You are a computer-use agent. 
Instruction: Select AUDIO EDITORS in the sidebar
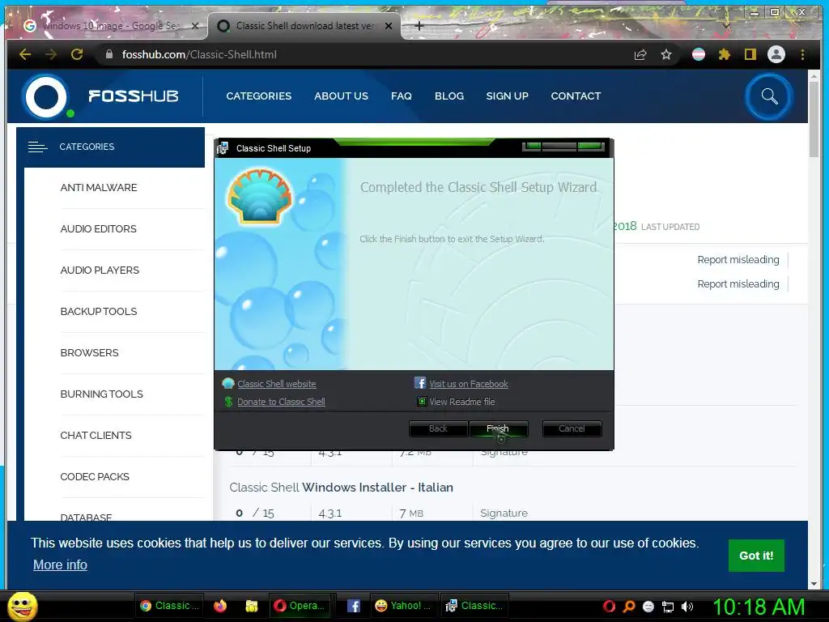(x=98, y=229)
